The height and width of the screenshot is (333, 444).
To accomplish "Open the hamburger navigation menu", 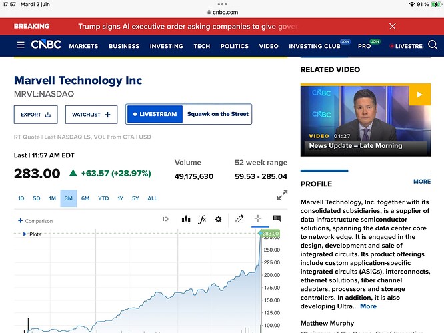I will (x=21, y=45).
